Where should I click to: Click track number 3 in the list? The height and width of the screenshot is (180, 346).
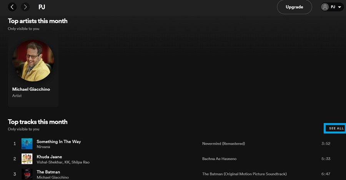(15, 174)
